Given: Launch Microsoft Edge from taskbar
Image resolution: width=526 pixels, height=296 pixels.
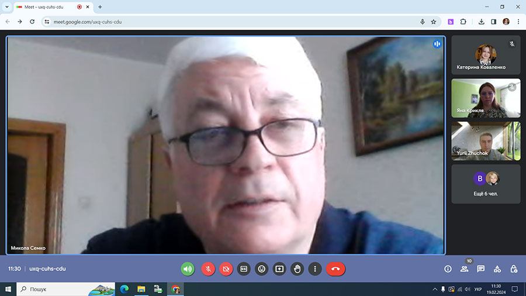Looking at the screenshot, I should 124,289.
